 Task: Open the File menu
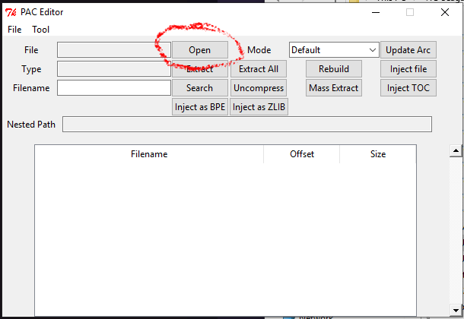click(14, 30)
